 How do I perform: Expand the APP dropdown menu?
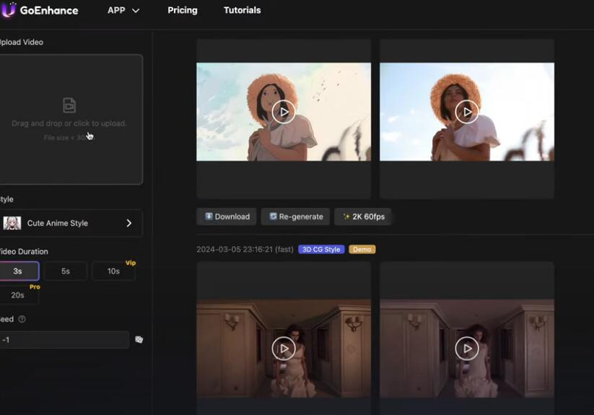coord(123,10)
